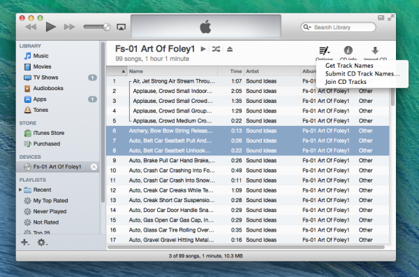Viewport: 419px width, 277px height.
Task: Enter full screen with arrows icon
Action: tap(390, 18)
